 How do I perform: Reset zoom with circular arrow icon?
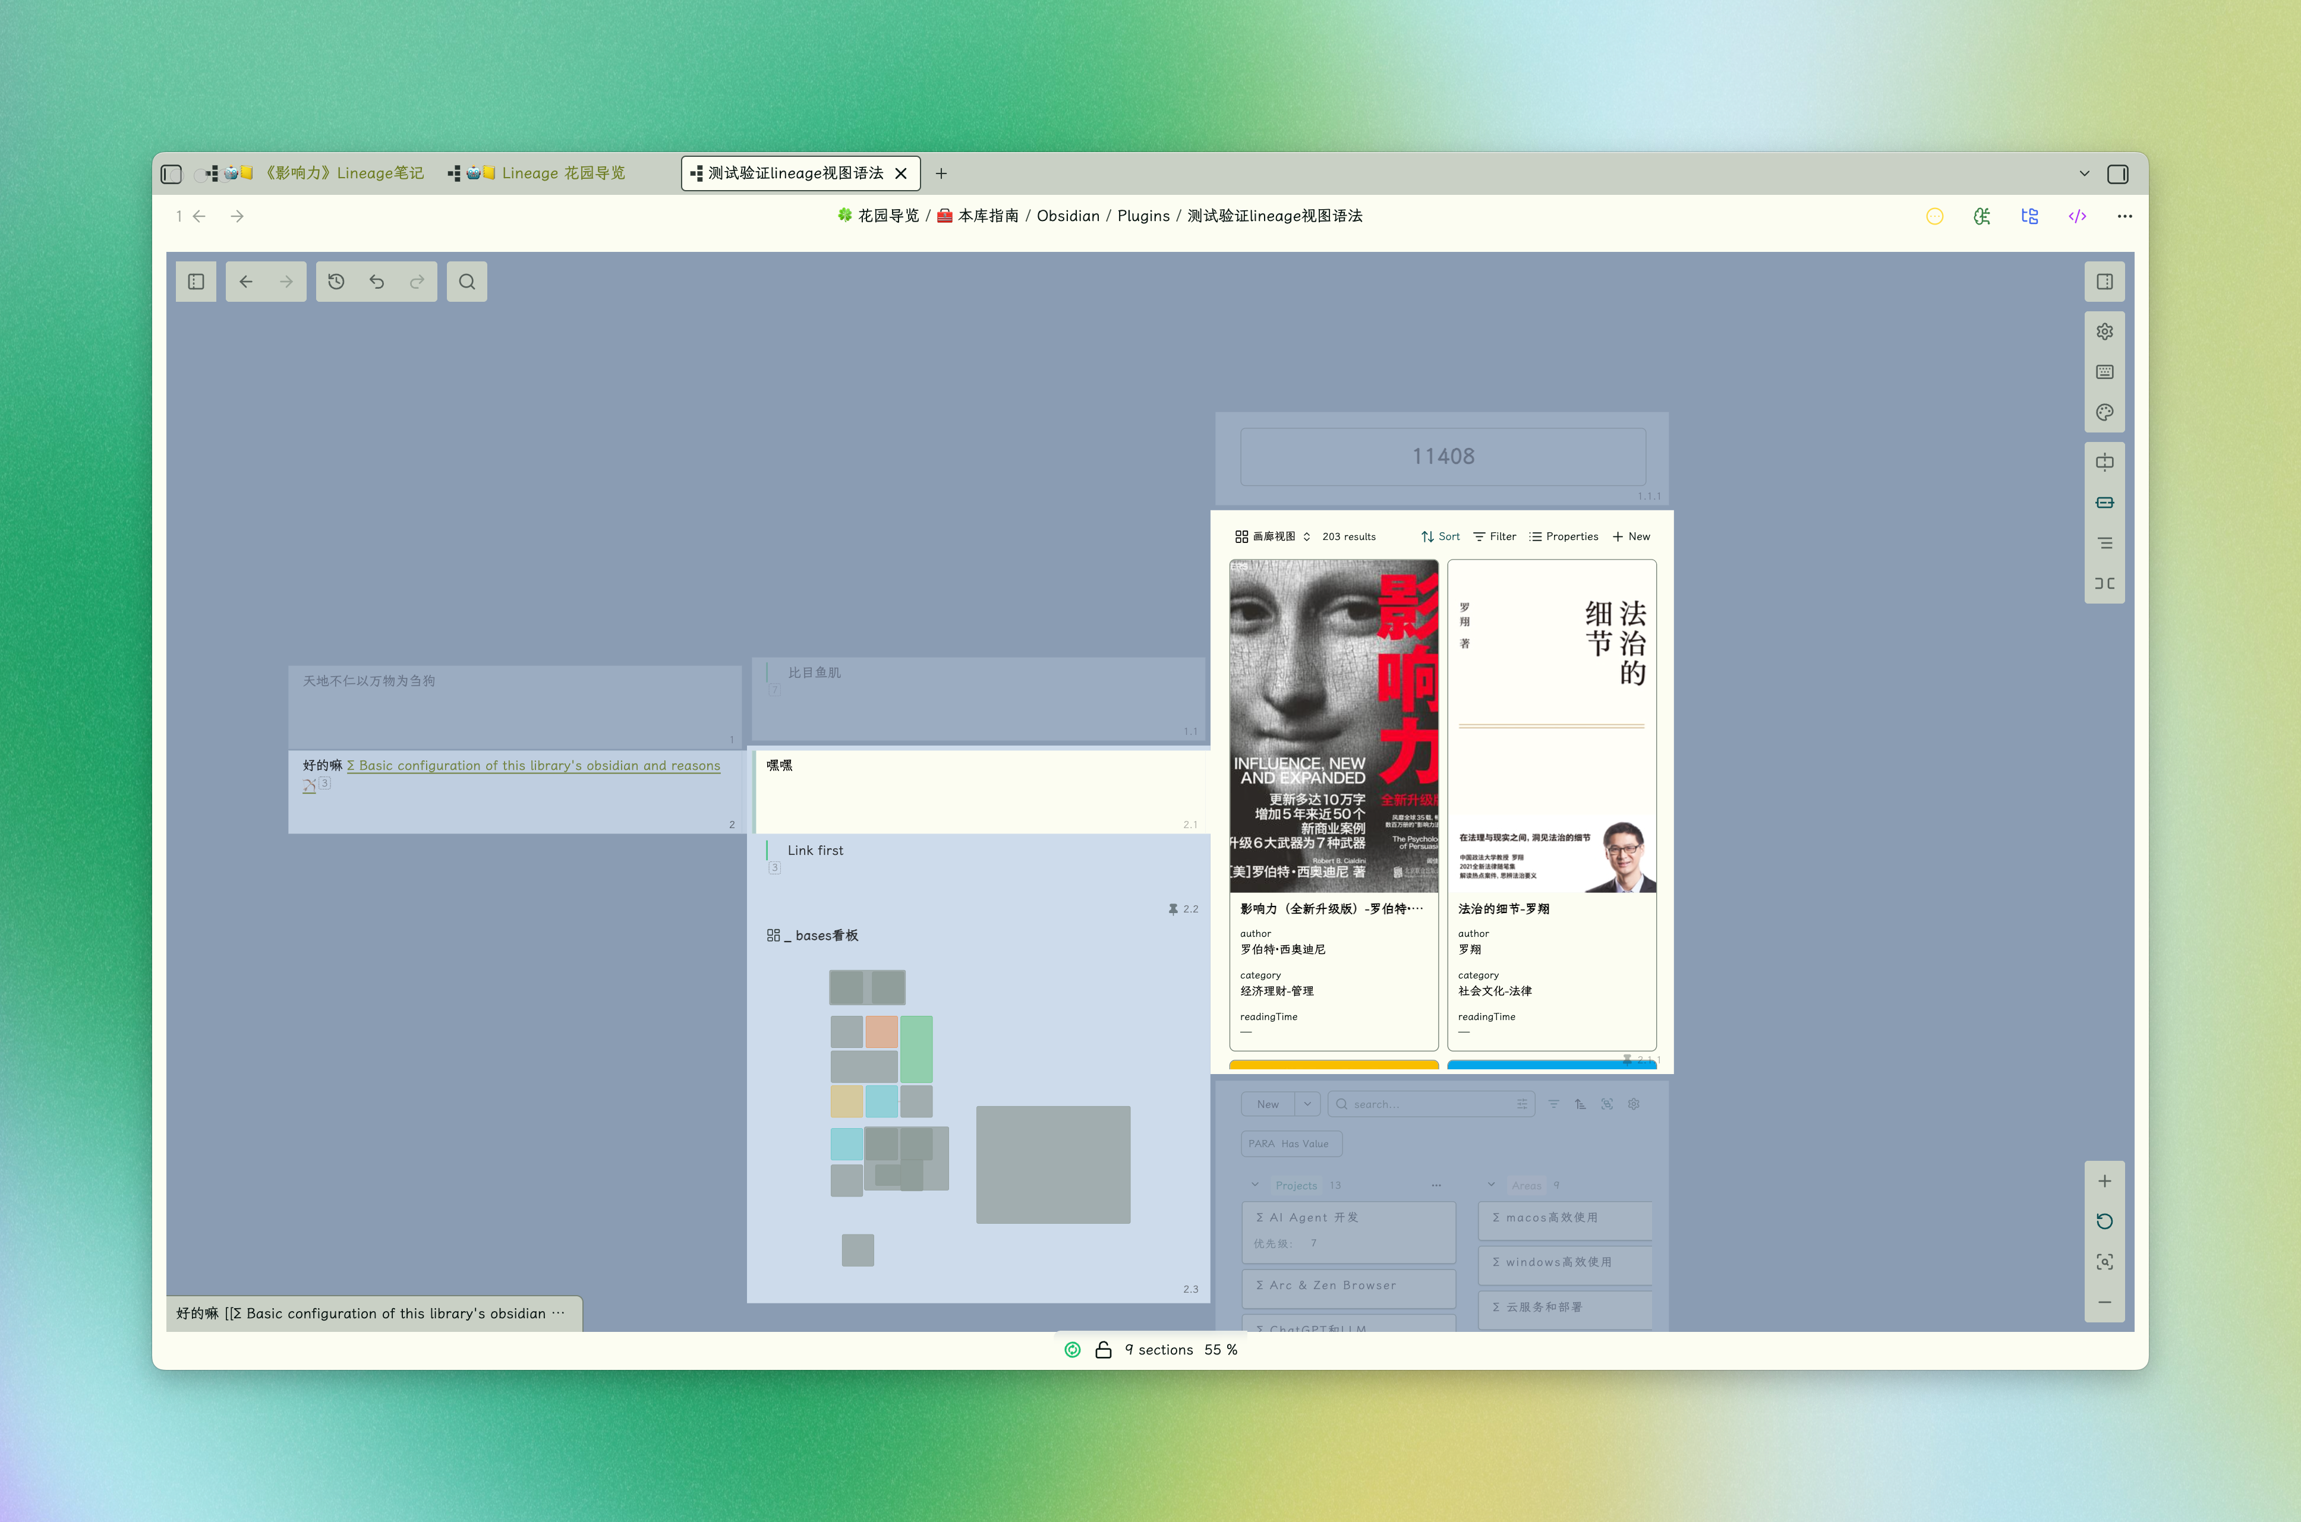click(2104, 1222)
